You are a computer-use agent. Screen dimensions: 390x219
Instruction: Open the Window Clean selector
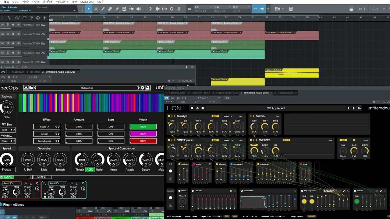click(8, 141)
